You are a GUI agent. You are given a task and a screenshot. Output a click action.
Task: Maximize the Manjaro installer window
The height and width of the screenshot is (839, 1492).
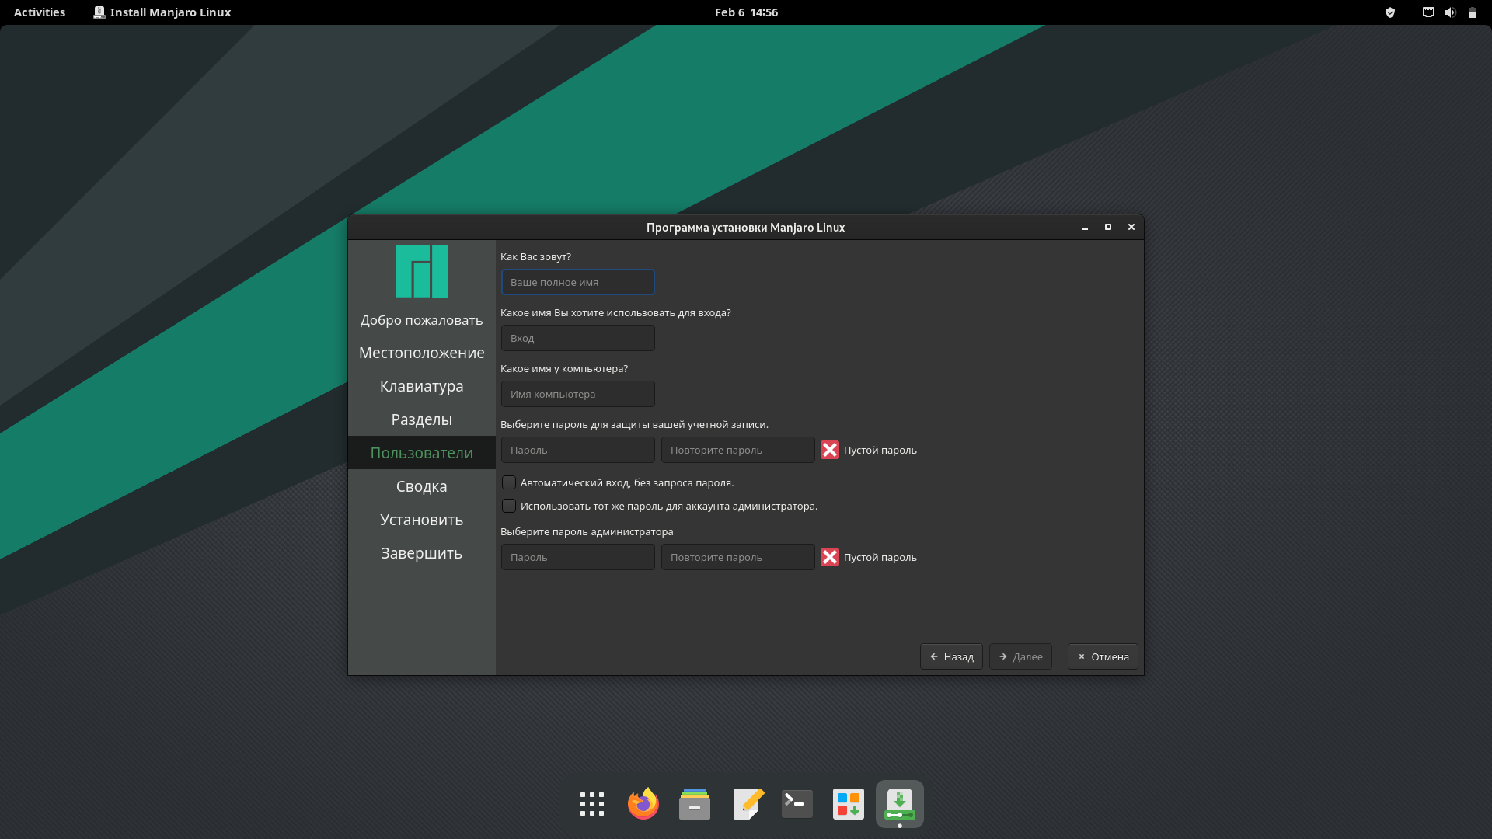coord(1108,228)
